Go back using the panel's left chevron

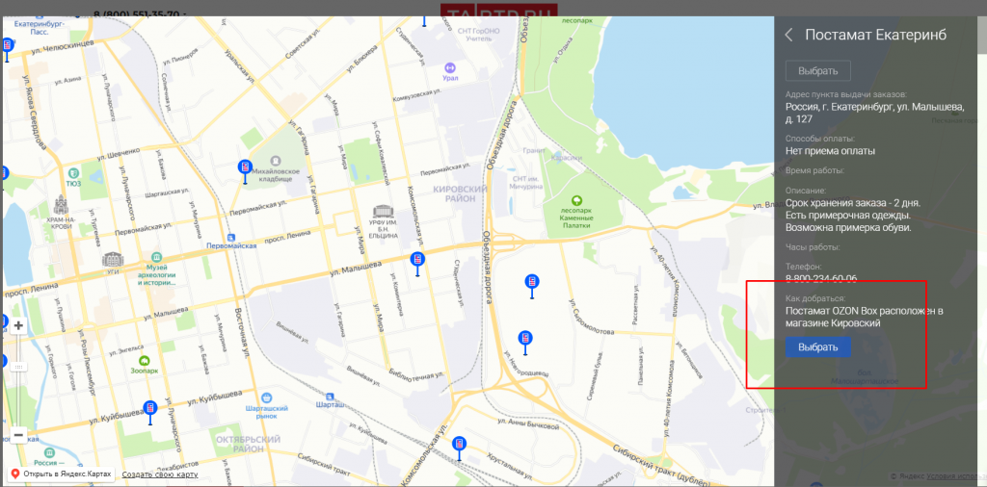pos(788,36)
